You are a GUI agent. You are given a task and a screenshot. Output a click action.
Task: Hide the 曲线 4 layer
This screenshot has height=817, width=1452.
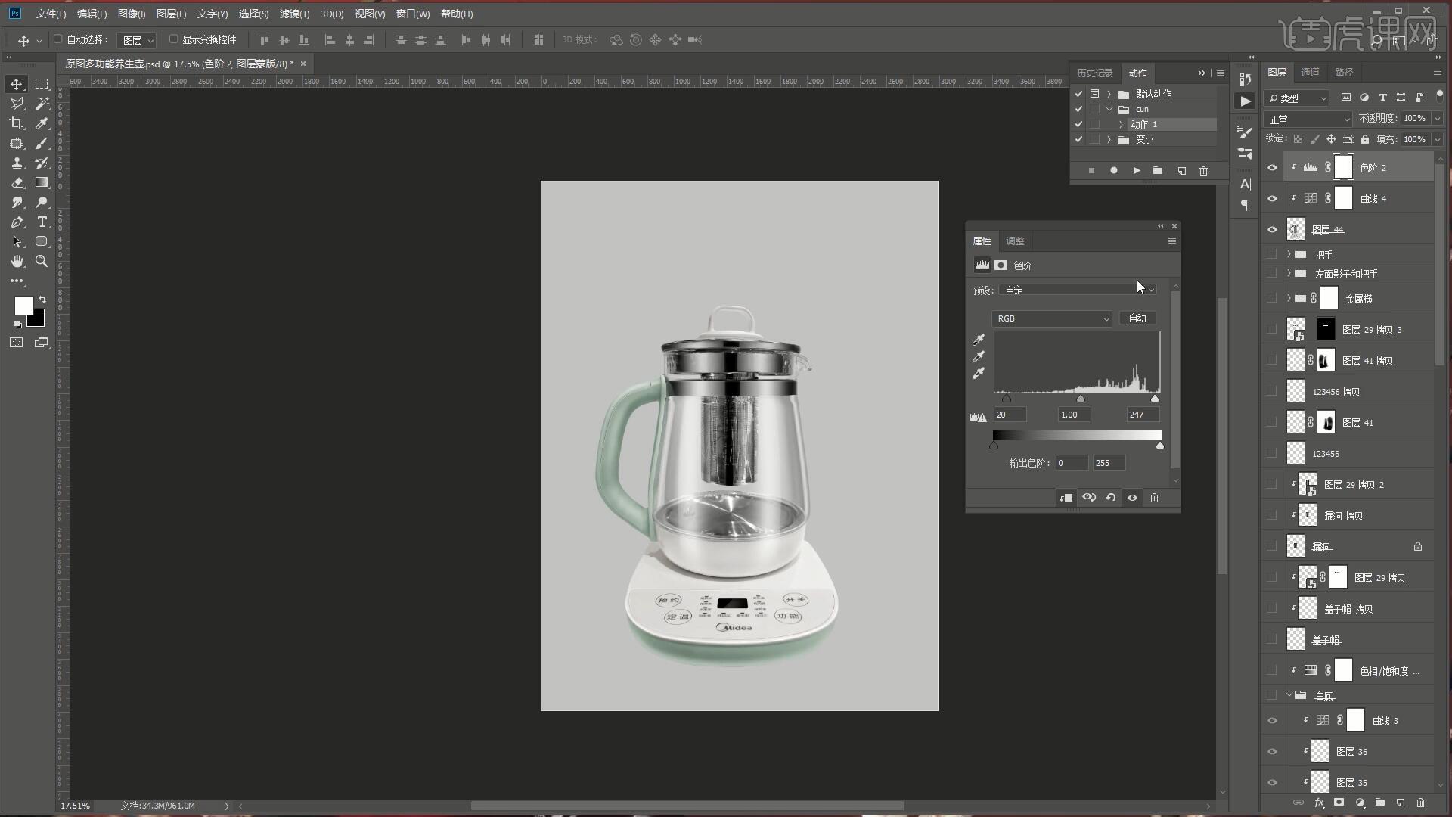click(1272, 199)
